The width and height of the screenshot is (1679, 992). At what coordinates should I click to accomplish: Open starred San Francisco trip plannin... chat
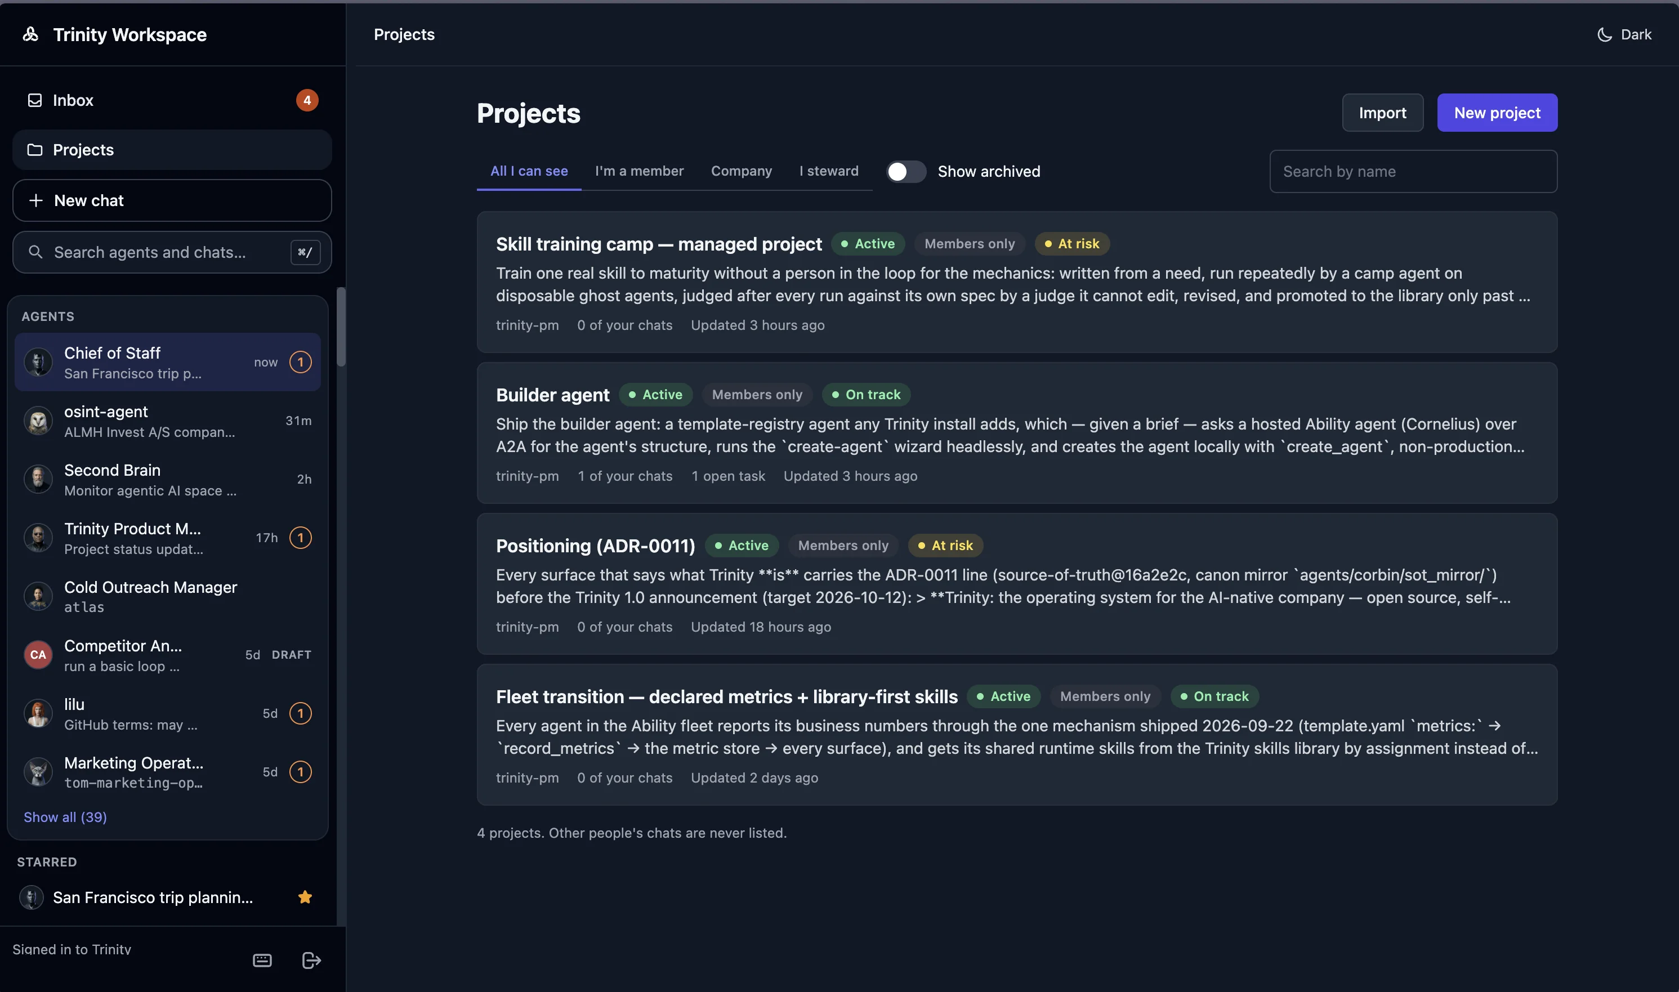(x=167, y=897)
